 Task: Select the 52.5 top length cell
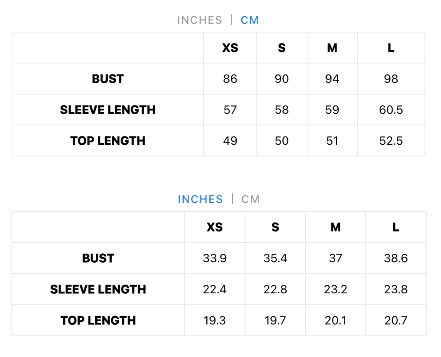391,141
